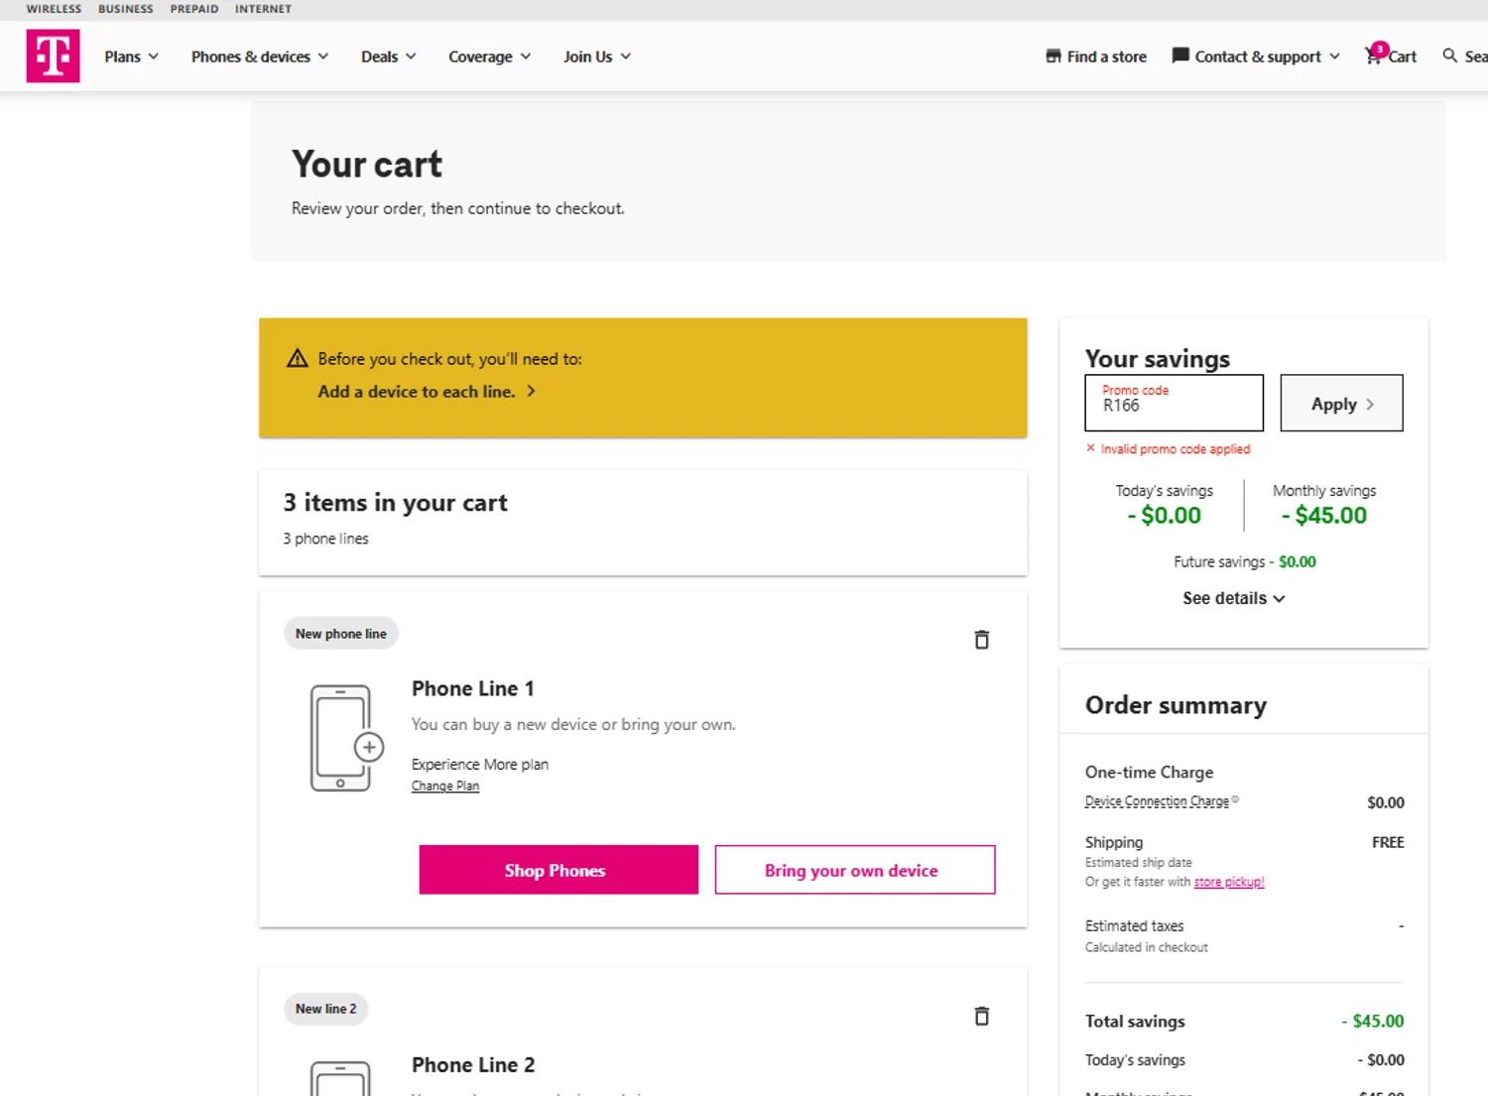Expand the Coverage menu
Viewport: 1488px width, 1096px height.
[489, 57]
